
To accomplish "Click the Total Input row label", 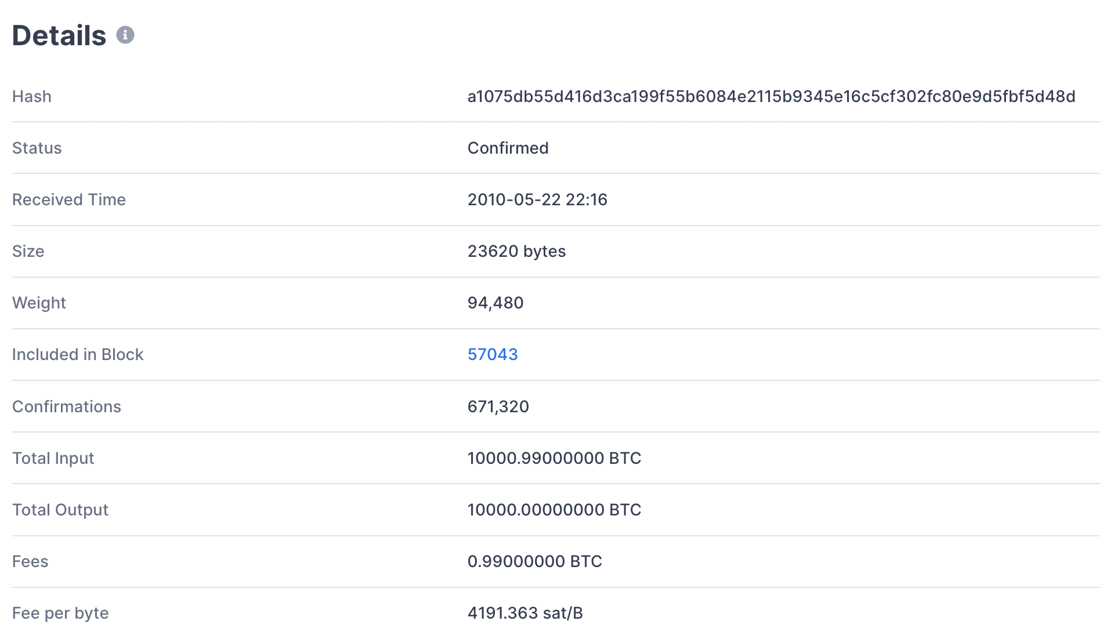I will coord(53,457).
